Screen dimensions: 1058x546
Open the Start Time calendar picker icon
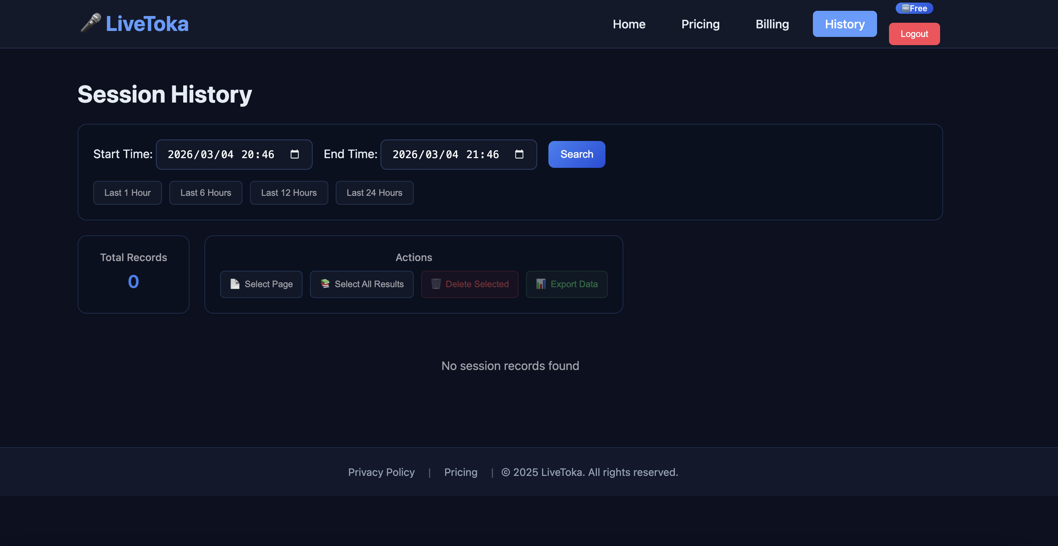point(294,154)
